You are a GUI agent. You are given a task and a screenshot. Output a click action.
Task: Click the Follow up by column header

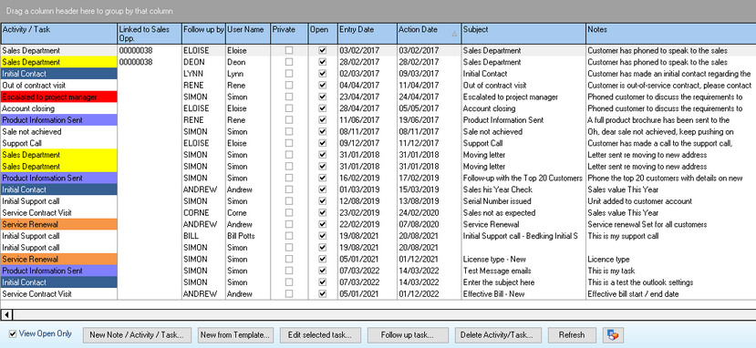click(203, 34)
